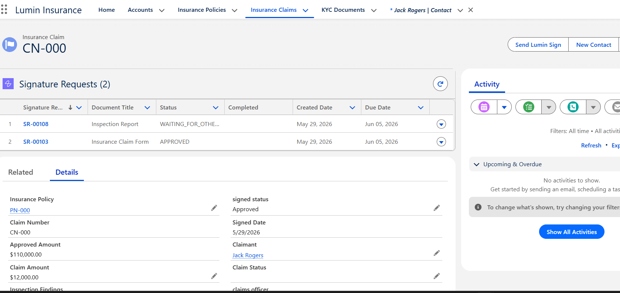Open the Jack Rogers claimant link

pyautogui.click(x=248, y=255)
